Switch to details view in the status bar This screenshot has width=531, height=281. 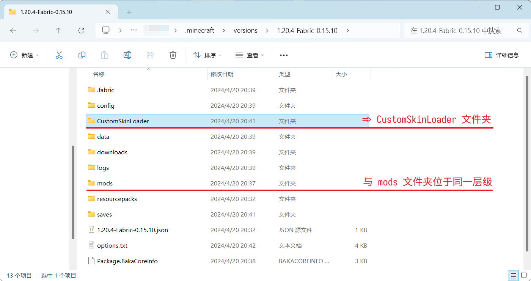pyautogui.click(x=513, y=276)
